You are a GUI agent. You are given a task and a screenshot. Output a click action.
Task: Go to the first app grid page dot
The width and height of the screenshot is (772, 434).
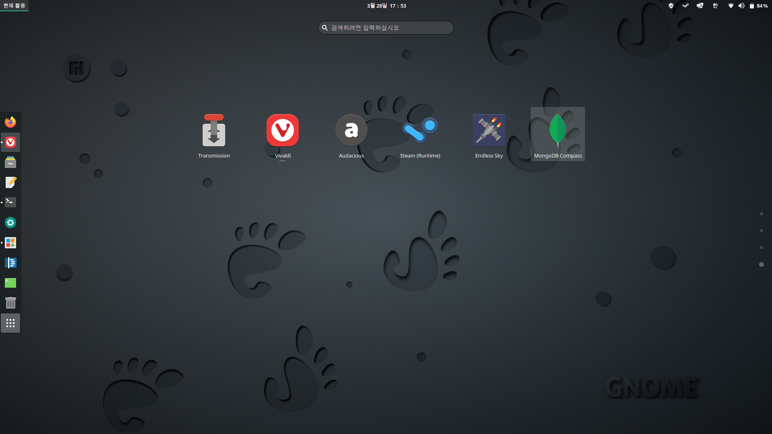761,214
